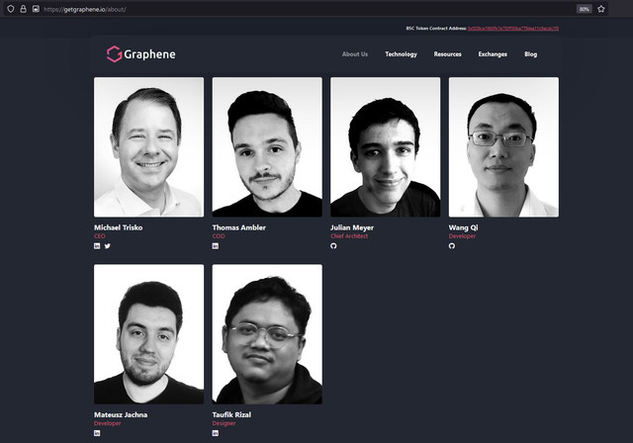Open Michael Trisko's LinkedIn icon
The width and height of the screenshot is (633, 443).
click(x=97, y=245)
